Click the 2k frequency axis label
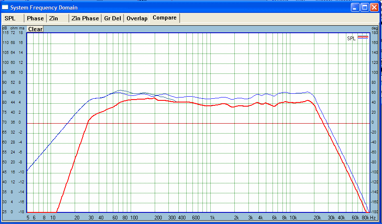This screenshot has height=224, width=382. [236, 218]
